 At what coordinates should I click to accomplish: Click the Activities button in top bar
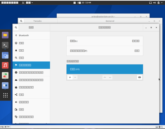tap(10, 3)
